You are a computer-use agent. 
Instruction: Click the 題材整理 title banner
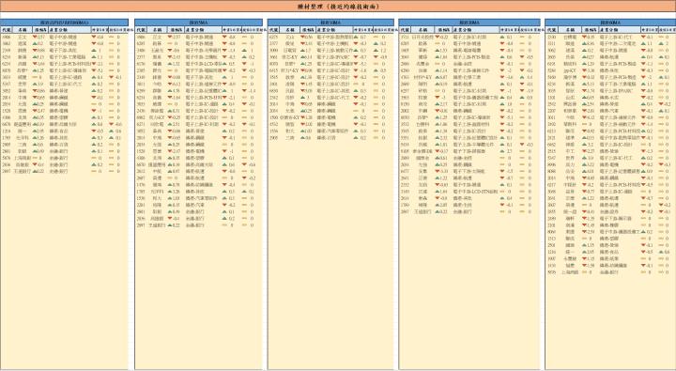point(338,7)
